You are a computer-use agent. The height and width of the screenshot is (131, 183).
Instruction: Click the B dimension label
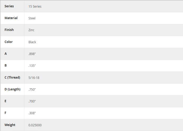pos(6,65)
